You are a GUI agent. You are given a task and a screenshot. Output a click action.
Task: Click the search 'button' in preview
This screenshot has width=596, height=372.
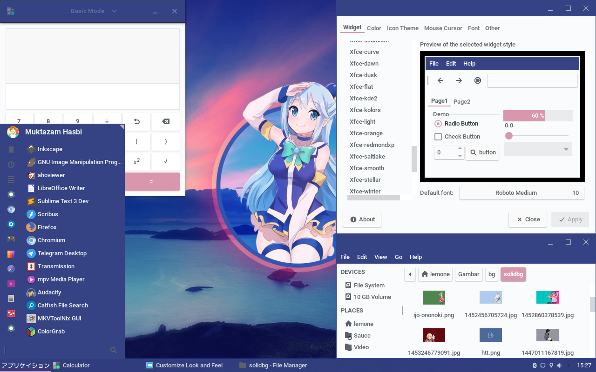pos(482,153)
